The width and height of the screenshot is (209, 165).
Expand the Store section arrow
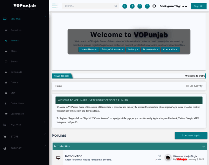tap(45, 134)
